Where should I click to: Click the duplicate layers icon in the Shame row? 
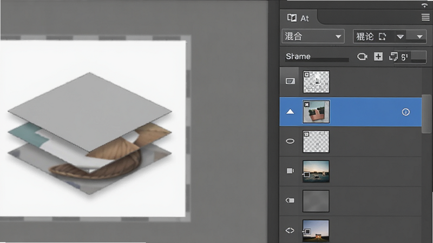393,57
